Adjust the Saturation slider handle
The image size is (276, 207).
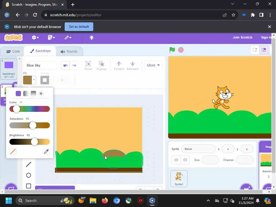click(33, 125)
